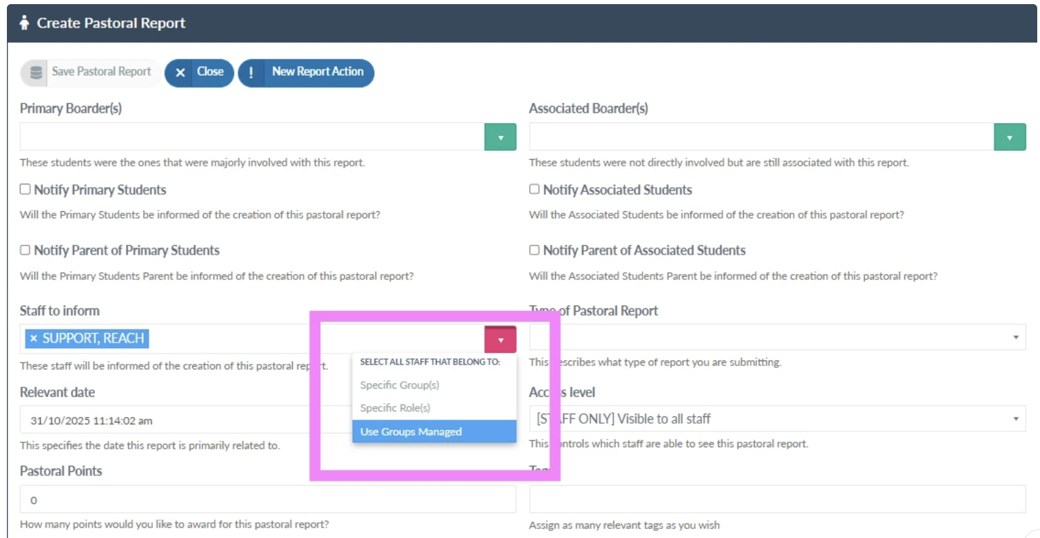This screenshot has width=1040, height=538.
Task: Click the New Report Action button
Action: (x=306, y=72)
